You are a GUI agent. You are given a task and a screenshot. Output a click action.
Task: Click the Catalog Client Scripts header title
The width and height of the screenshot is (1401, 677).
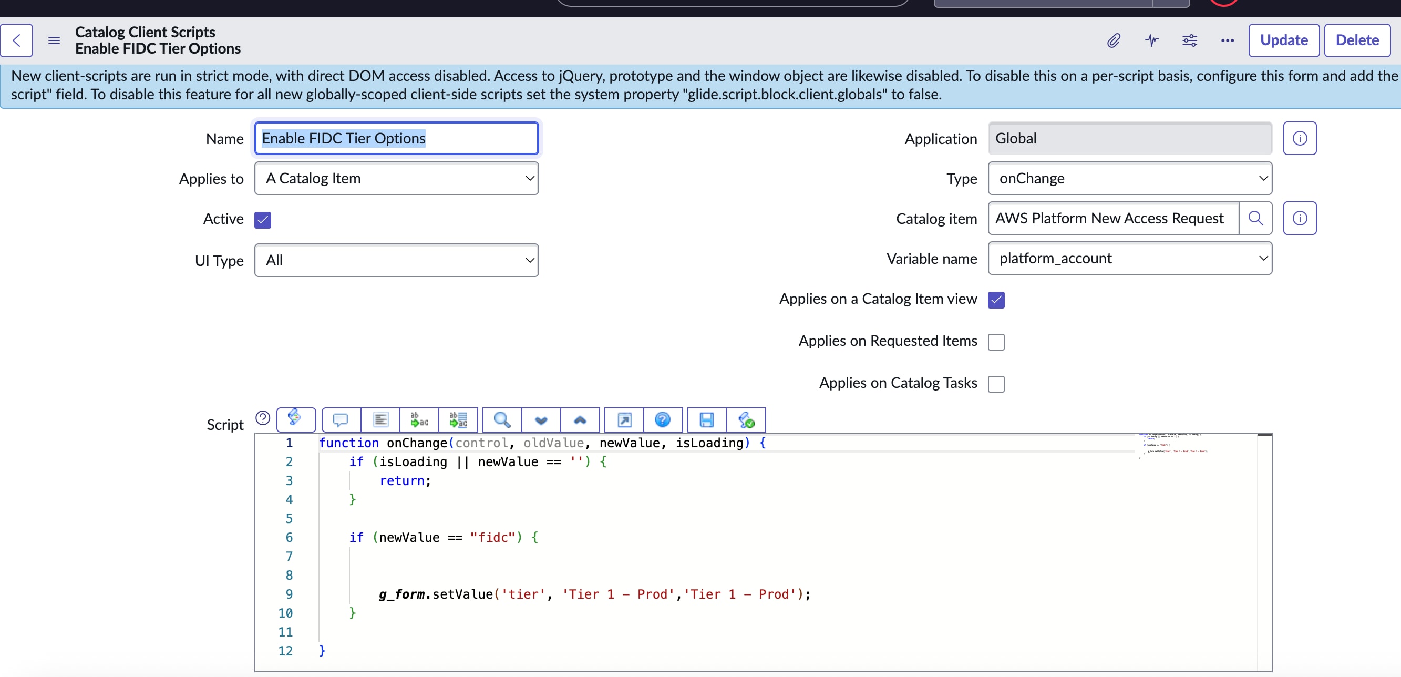pos(145,32)
